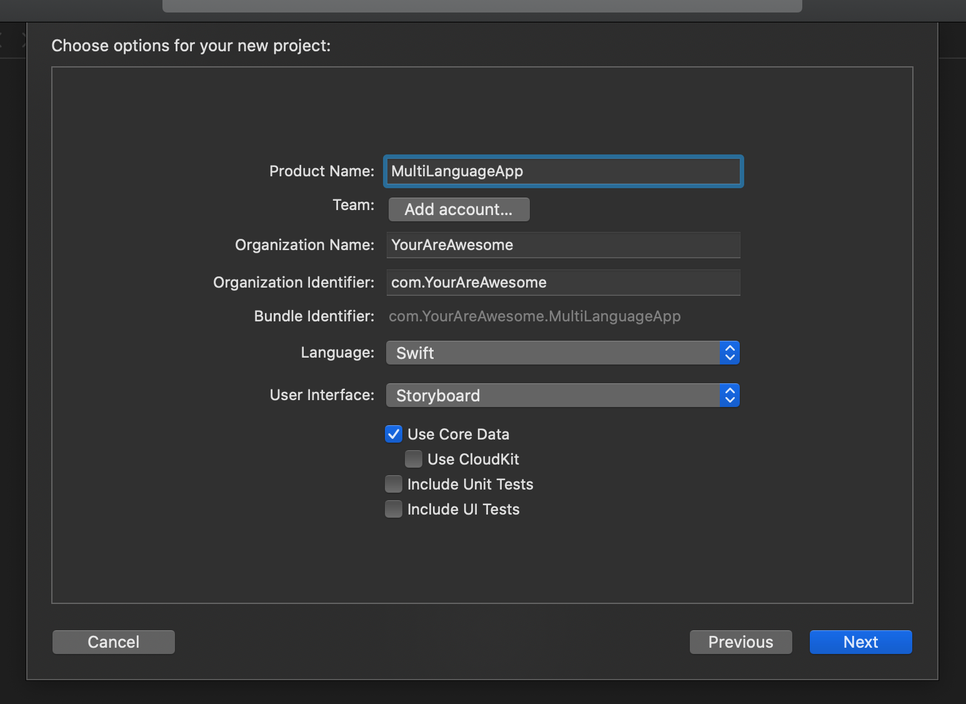This screenshot has width=966, height=704.
Task: Click the "Use Core Data" label text
Action: click(458, 435)
